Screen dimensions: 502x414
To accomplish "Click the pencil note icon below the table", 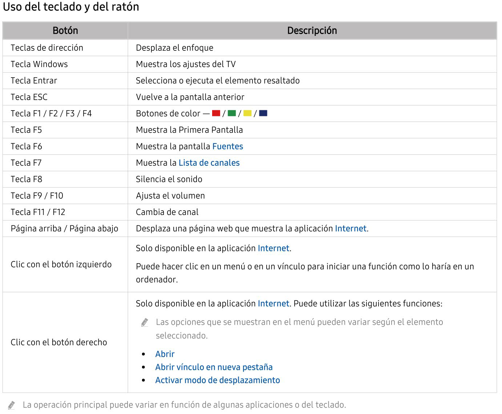I will point(11,405).
